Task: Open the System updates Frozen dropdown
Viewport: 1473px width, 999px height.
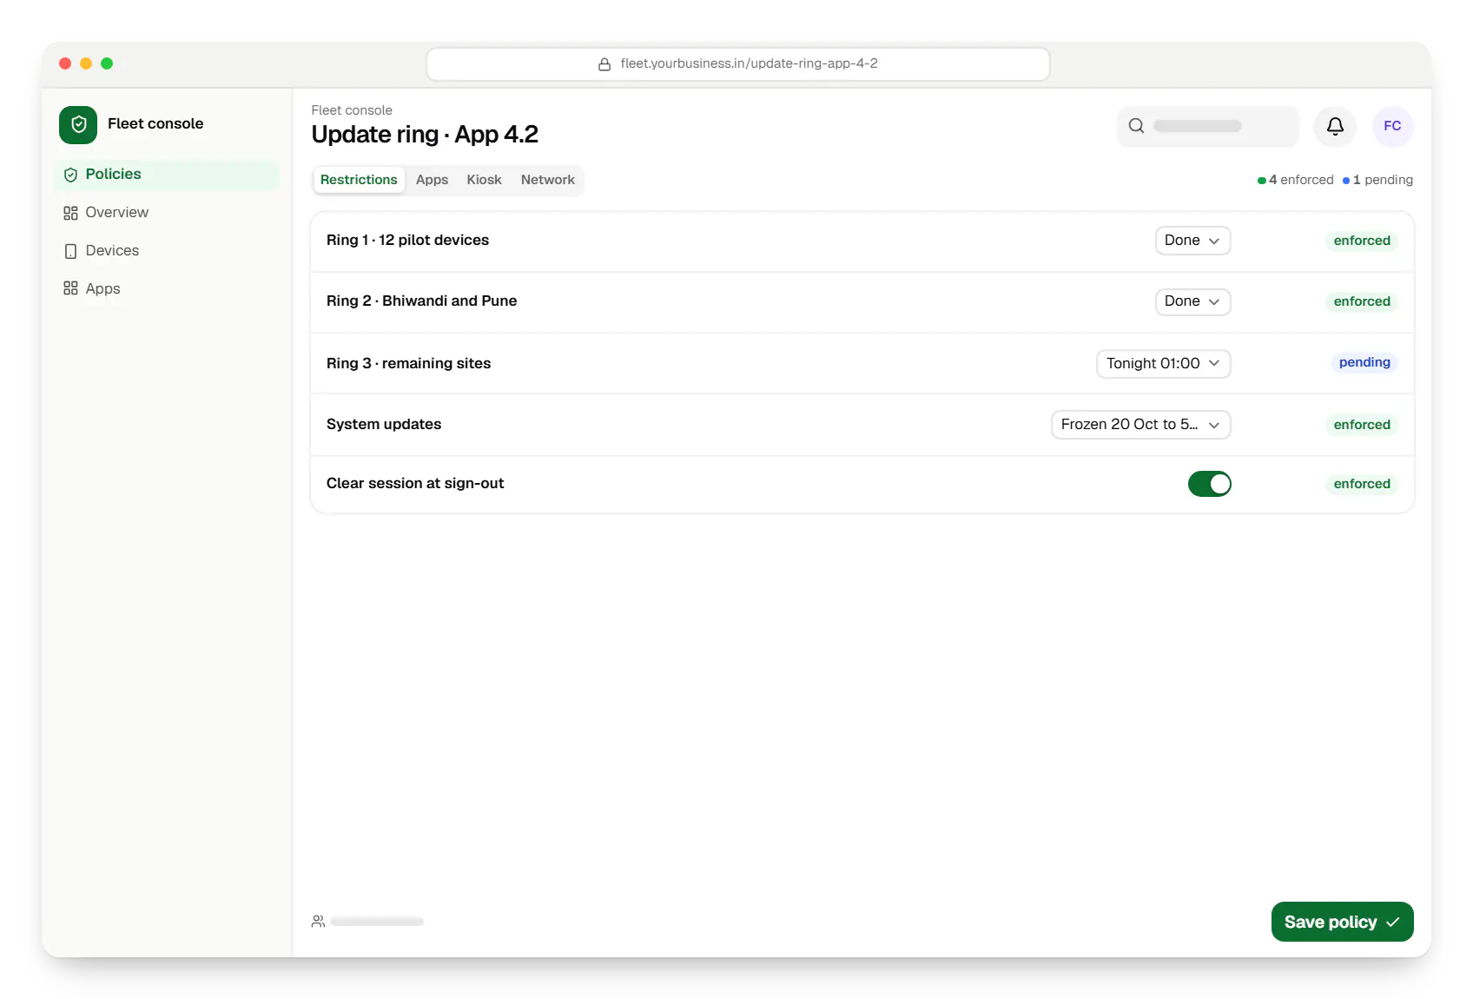Action: pyautogui.click(x=1140, y=425)
